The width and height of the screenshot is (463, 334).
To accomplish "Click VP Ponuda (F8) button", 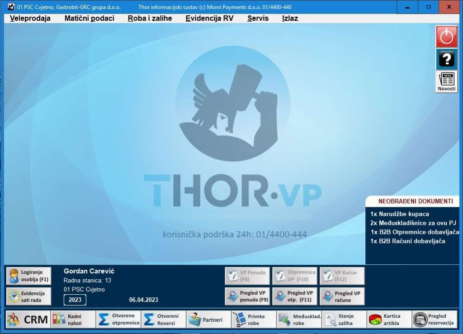I will coord(247,276).
